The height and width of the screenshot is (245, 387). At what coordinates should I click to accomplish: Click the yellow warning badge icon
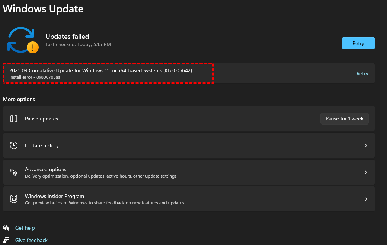[33, 47]
